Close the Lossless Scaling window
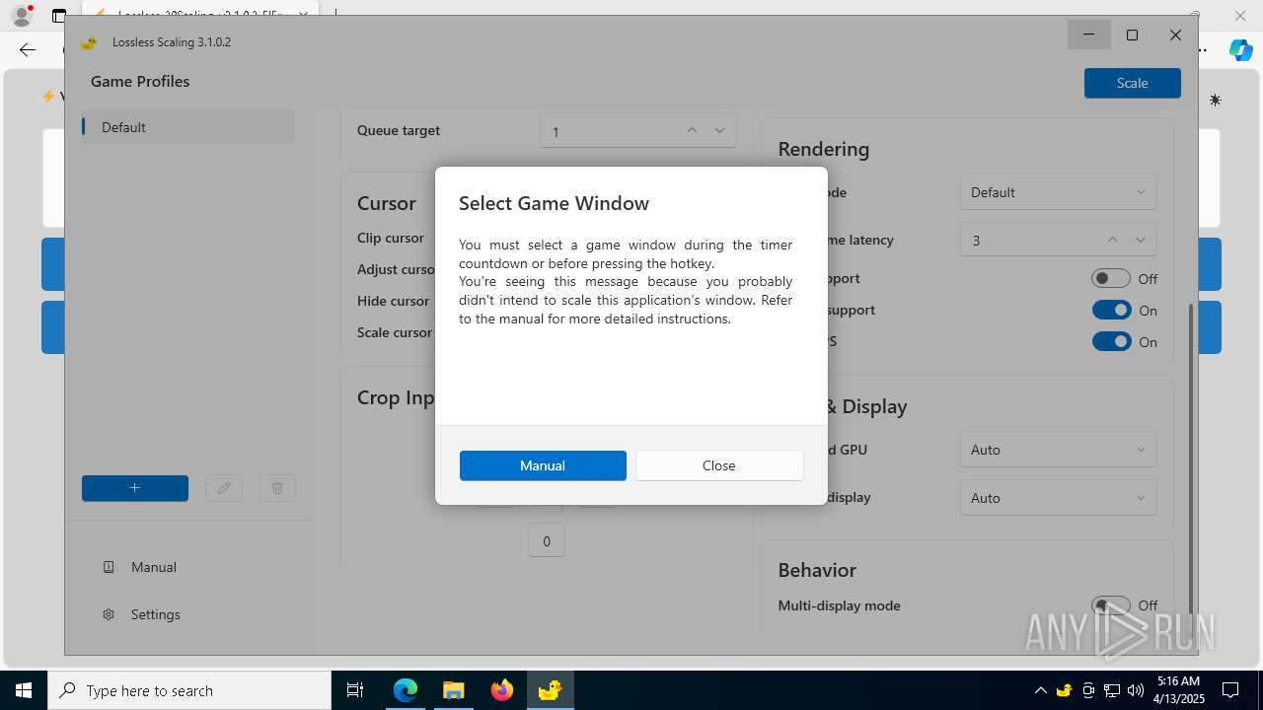This screenshot has width=1263, height=710. (1176, 35)
